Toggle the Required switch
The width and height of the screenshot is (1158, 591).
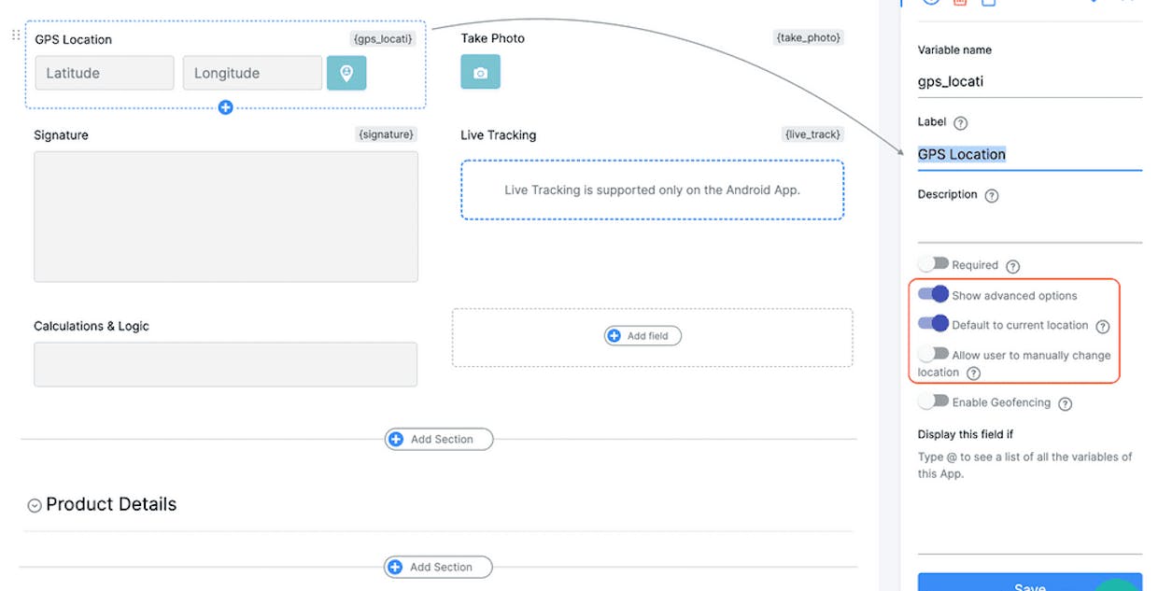pyautogui.click(x=933, y=264)
